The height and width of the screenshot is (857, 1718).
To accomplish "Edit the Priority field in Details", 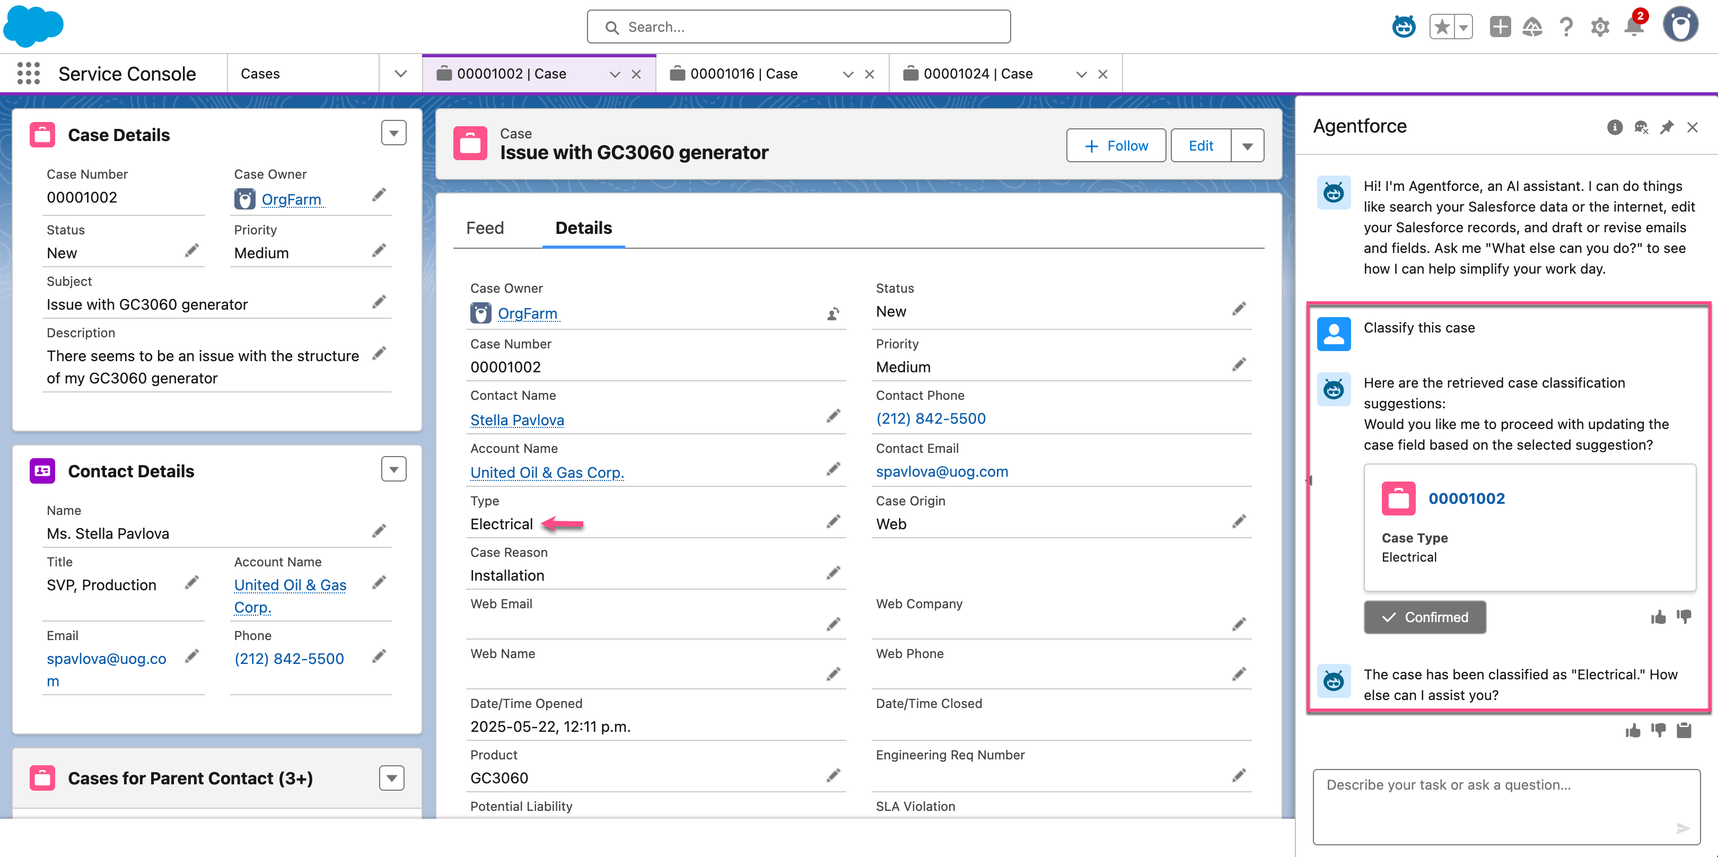I will [x=1239, y=364].
